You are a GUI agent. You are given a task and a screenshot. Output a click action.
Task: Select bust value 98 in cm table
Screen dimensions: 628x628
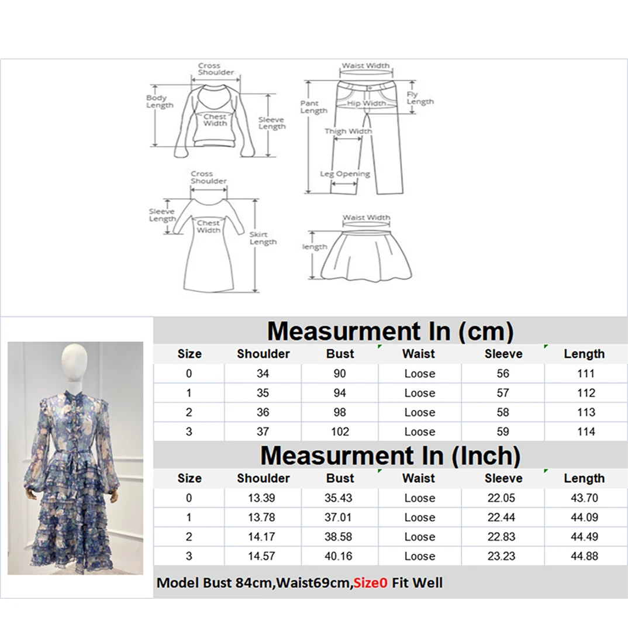(340, 412)
